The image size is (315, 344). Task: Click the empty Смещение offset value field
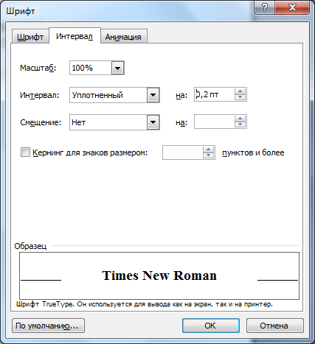click(x=215, y=122)
